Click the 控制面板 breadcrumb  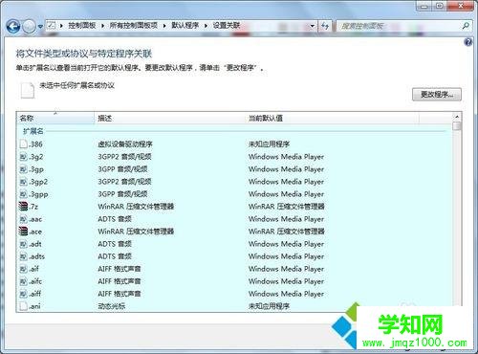(82, 26)
